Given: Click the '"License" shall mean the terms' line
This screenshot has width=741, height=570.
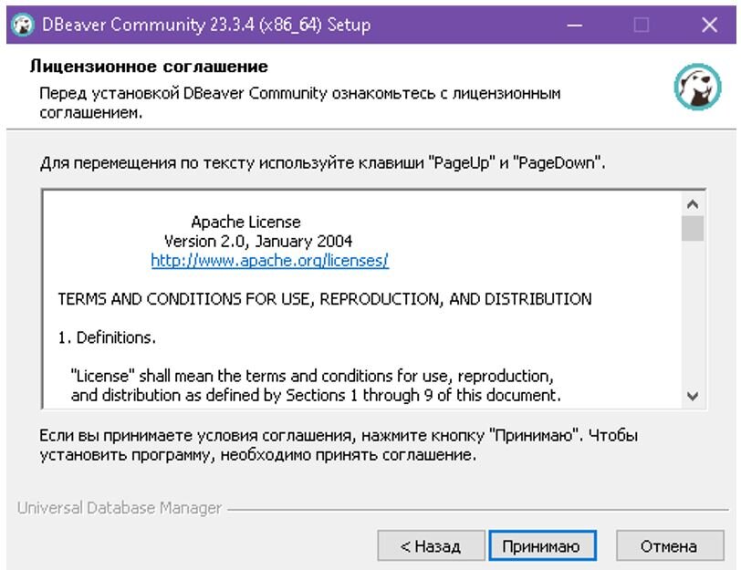Looking at the screenshot, I should [312, 376].
